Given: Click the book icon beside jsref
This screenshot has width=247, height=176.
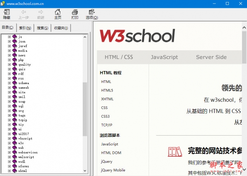Looking at the screenshot, I should [15, 46].
